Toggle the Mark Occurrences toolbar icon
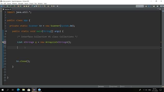 coord(34,6)
